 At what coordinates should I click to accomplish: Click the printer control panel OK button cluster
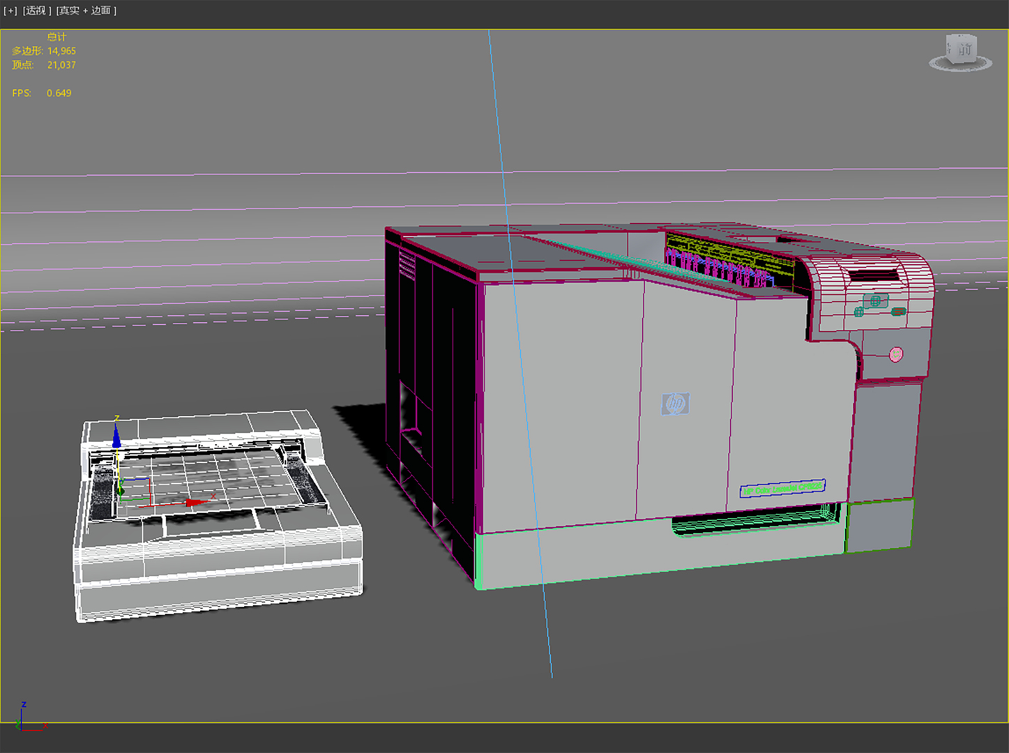876,301
